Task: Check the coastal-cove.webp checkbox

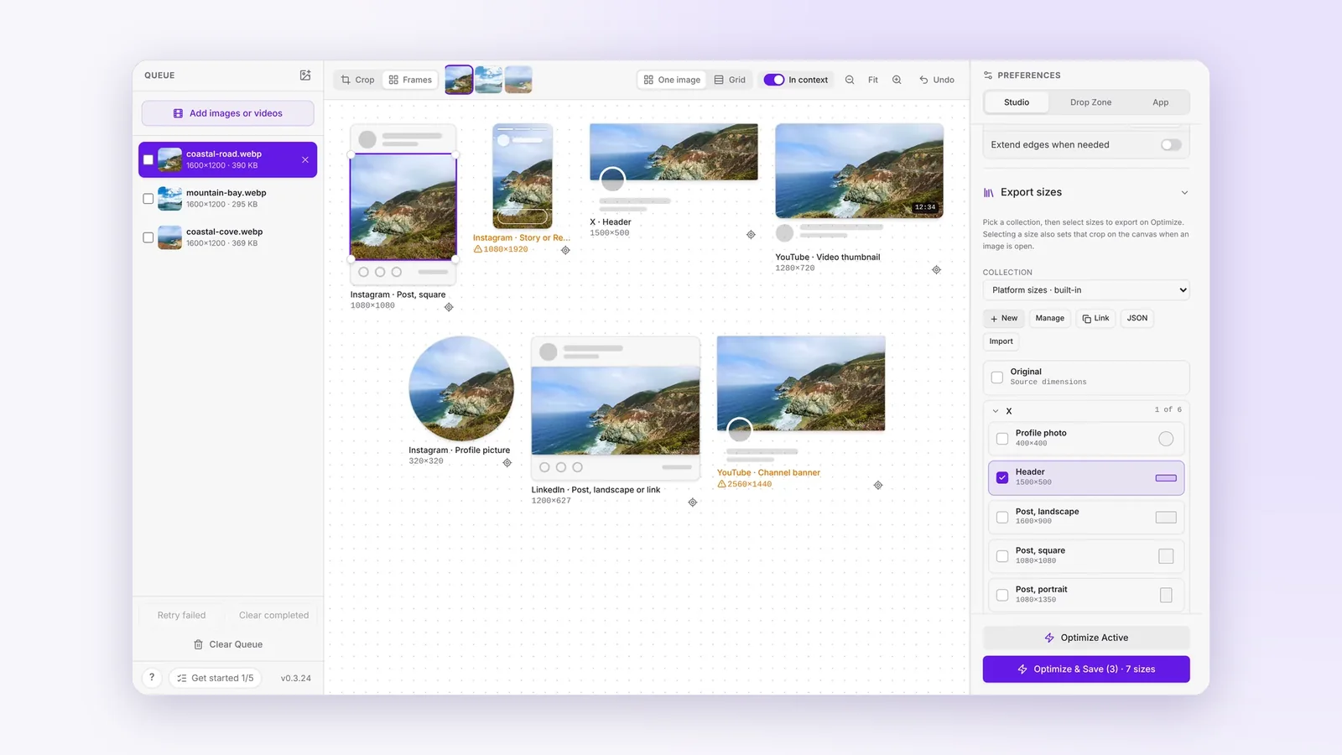Action: pyautogui.click(x=148, y=237)
